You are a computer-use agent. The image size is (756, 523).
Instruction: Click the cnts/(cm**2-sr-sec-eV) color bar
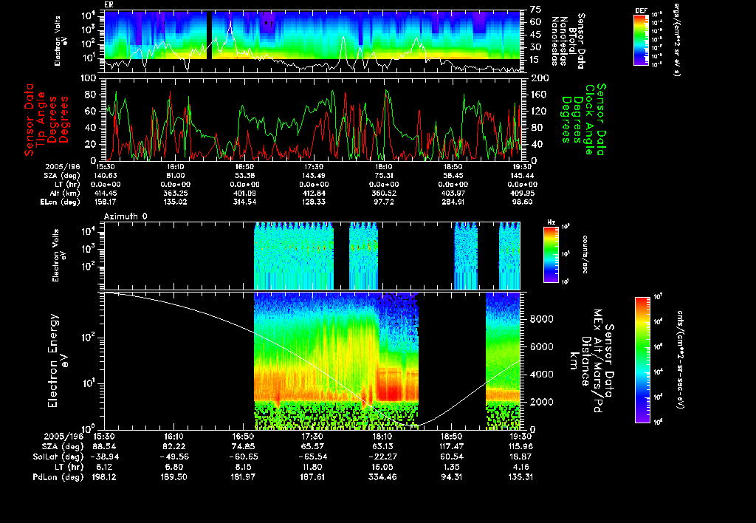pos(642,360)
